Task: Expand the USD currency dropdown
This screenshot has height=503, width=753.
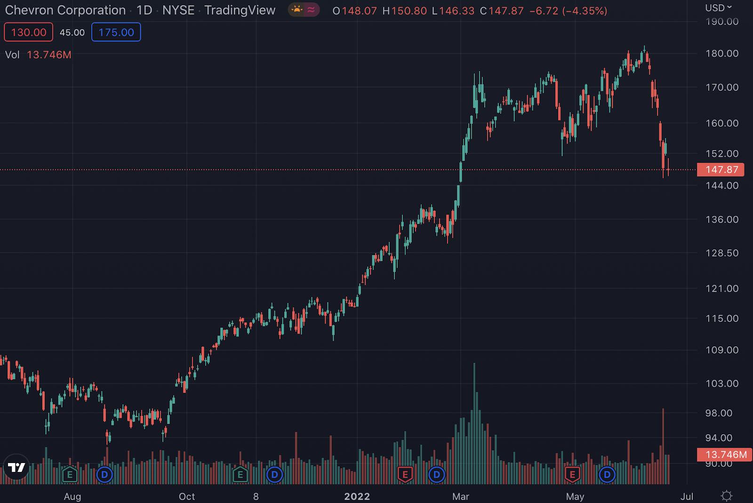Action: pyautogui.click(x=719, y=8)
